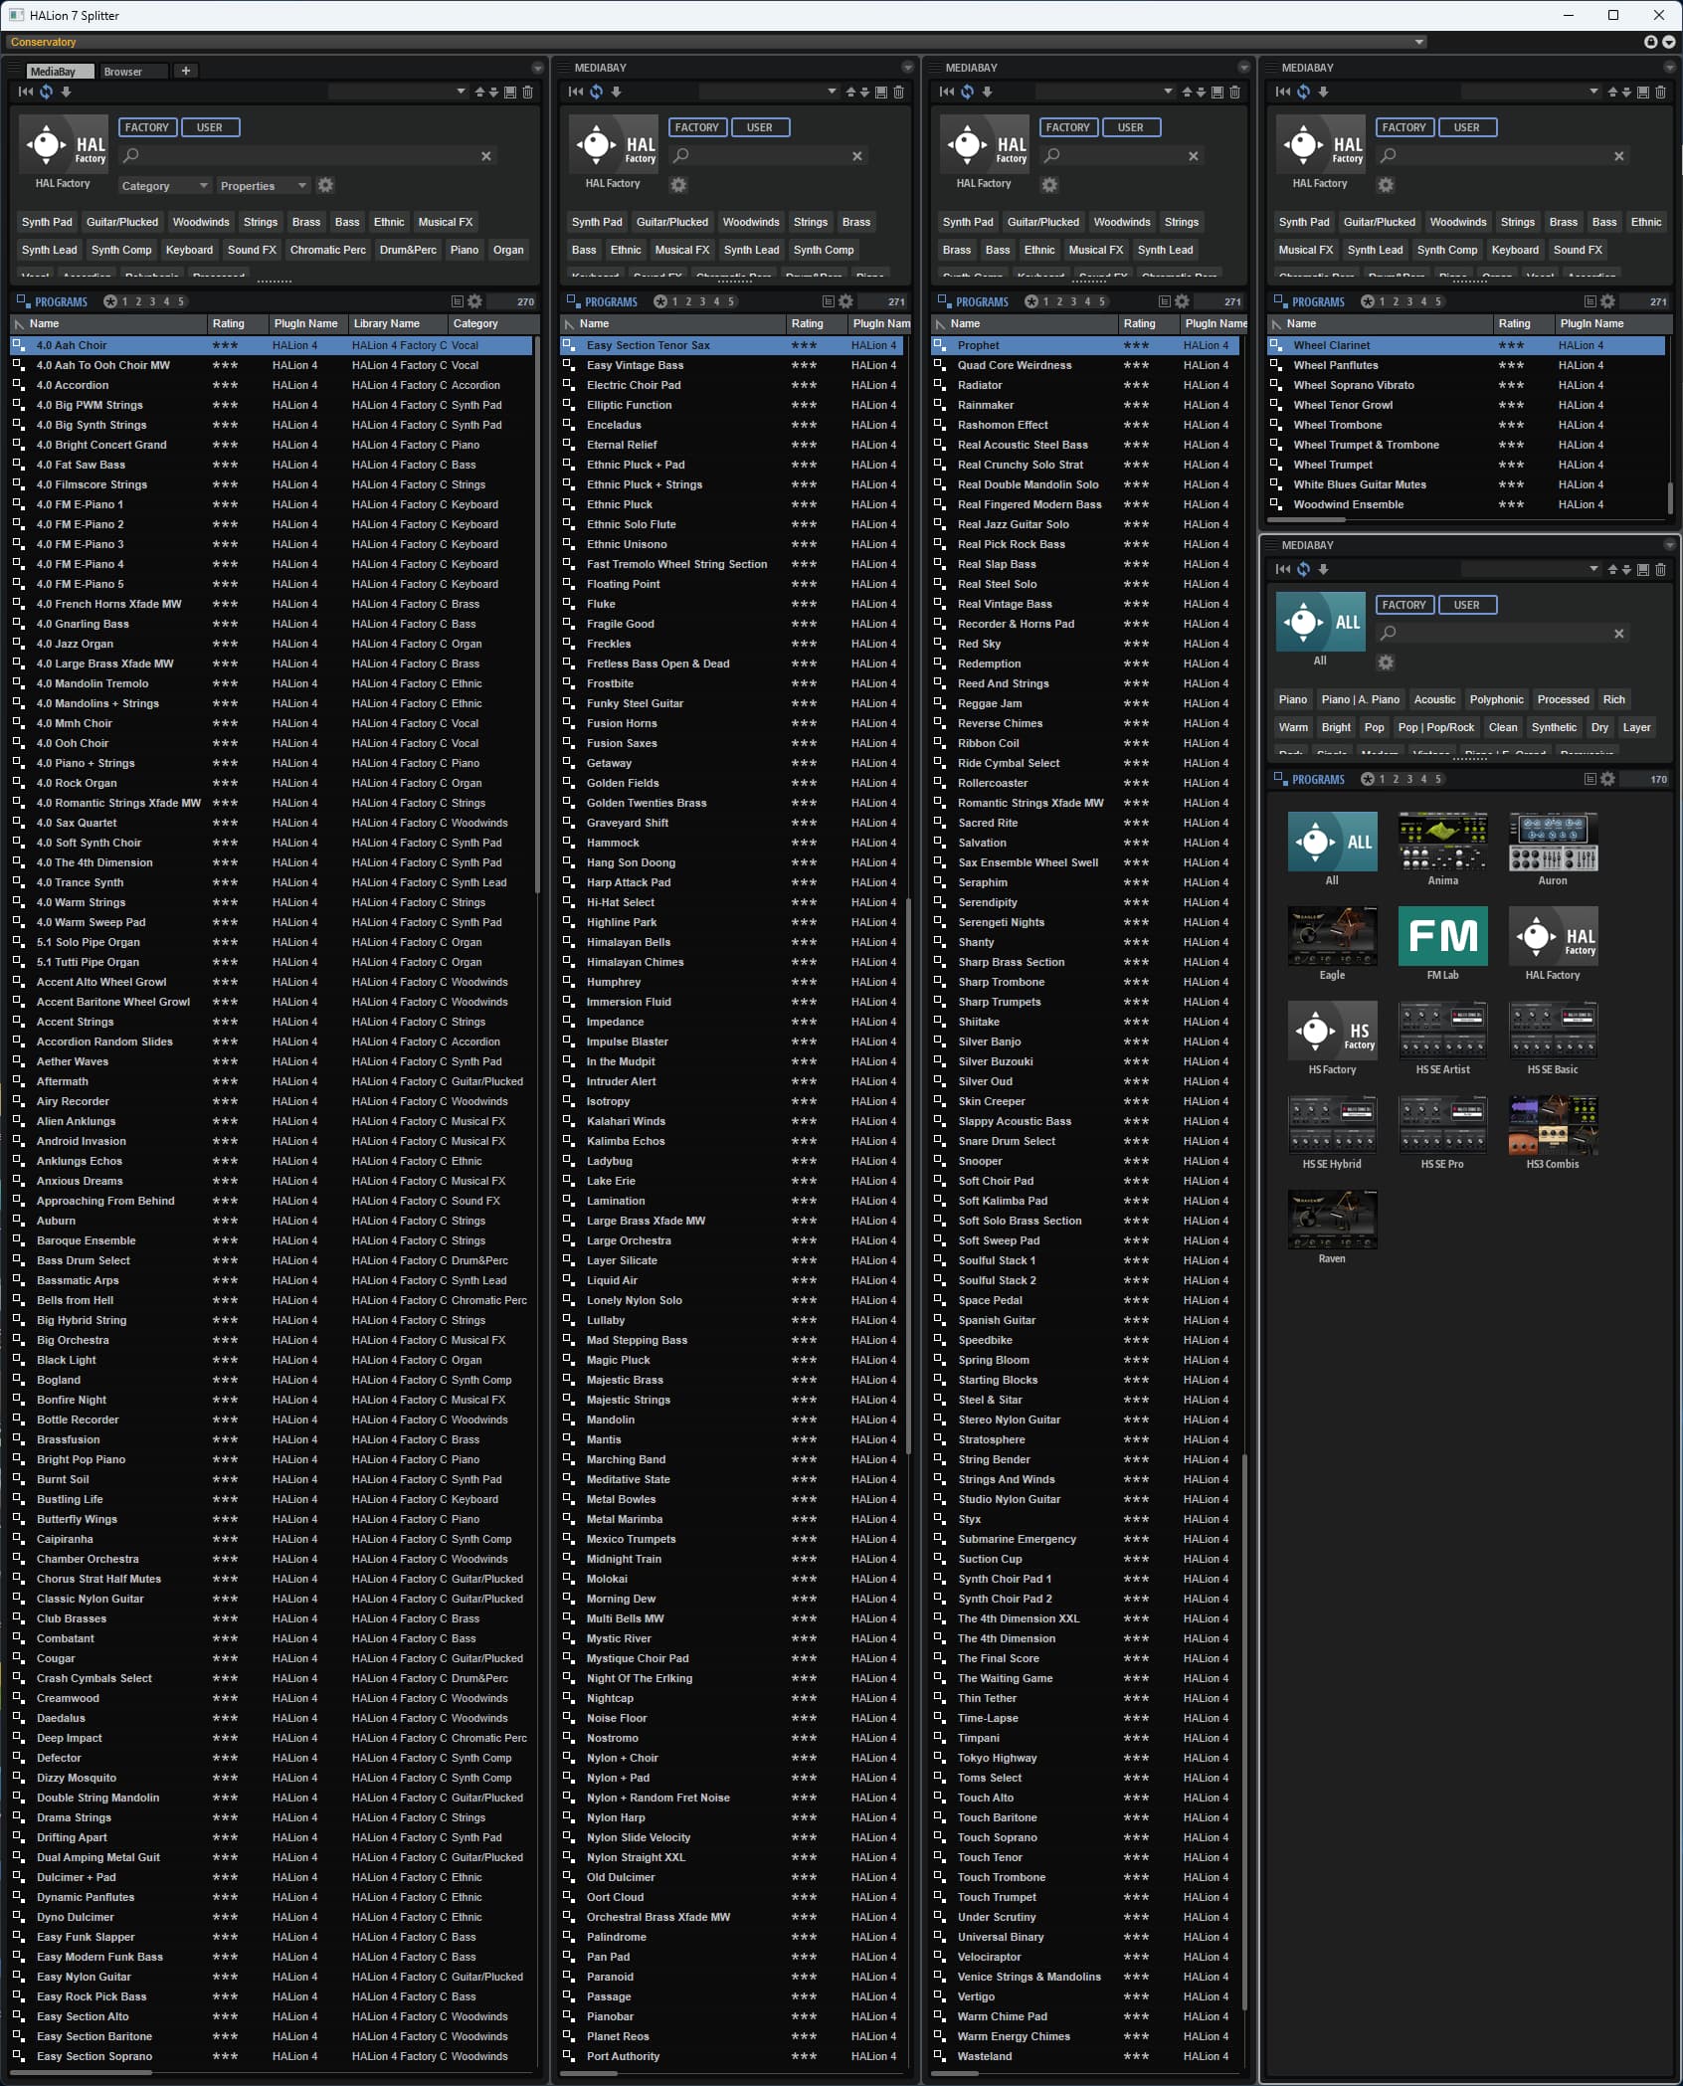Enable the Synthetic attribute tag
Image resolution: width=1683 pixels, height=2086 pixels.
coord(1554,727)
